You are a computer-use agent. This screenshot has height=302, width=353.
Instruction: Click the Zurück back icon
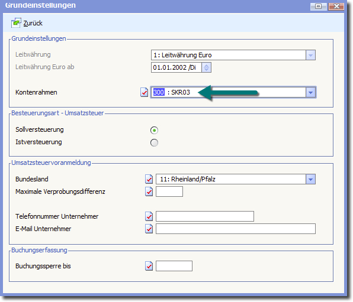(x=16, y=23)
